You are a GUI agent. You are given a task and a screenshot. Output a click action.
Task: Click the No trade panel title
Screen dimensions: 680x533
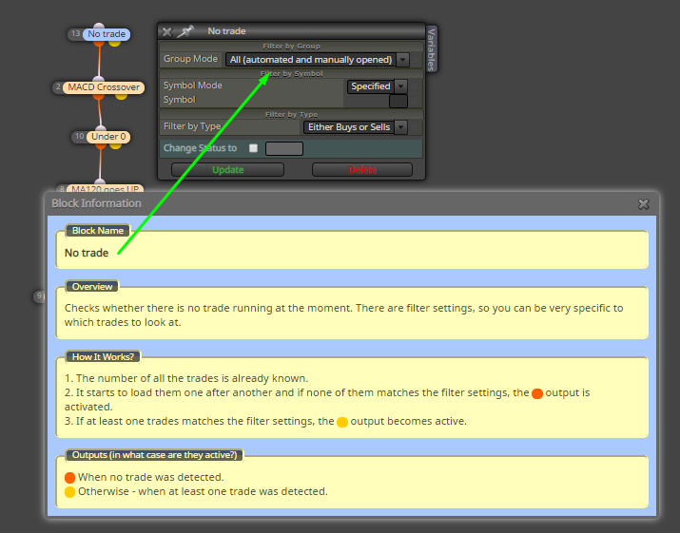coord(226,31)
